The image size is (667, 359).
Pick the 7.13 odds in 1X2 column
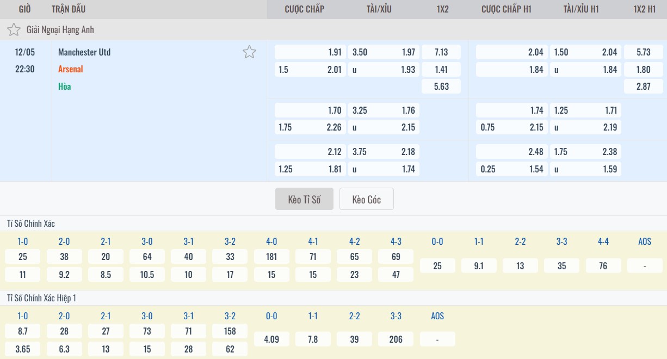pos(441,52)
